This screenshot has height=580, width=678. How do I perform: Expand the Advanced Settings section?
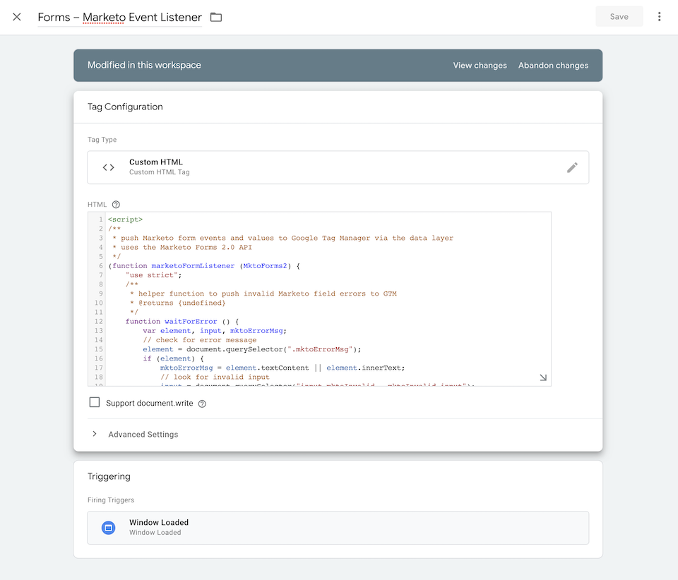[143, 435]
